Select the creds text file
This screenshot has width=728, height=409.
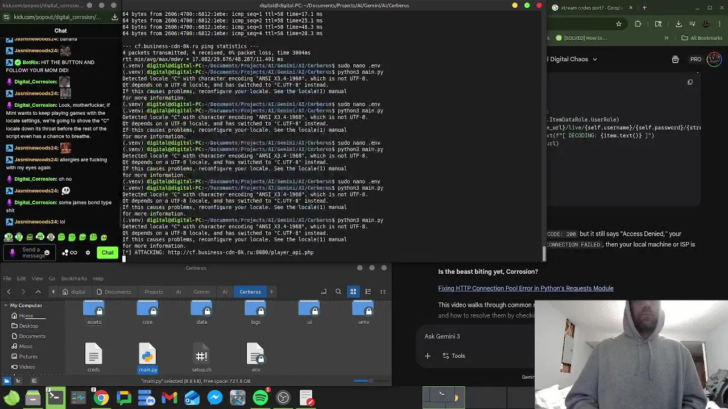point(93,358)
